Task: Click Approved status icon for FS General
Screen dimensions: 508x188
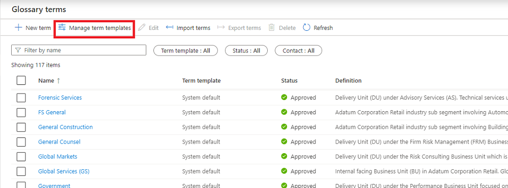Action: 284,112
